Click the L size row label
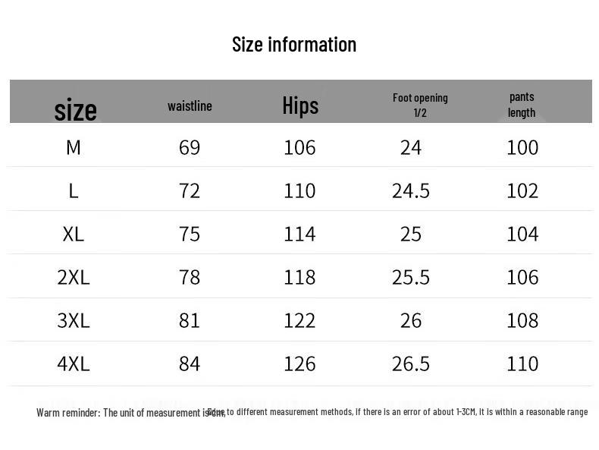Image resolution: width=599 pixels, height=450 pixels. tap(73, 190)
